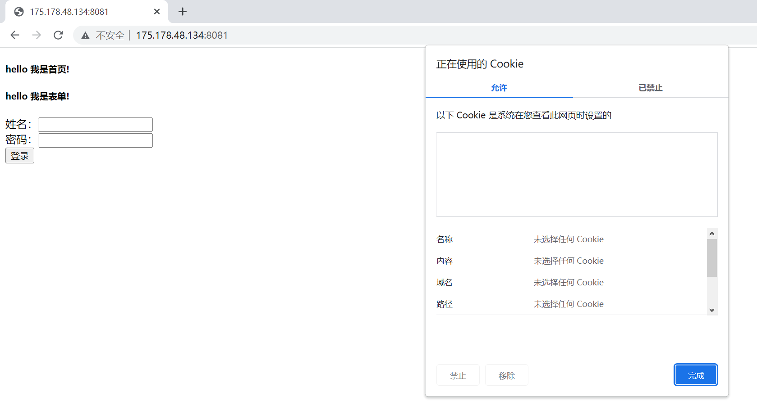
Task: Reload the page with refresh icon
Action: click(58, 35)
